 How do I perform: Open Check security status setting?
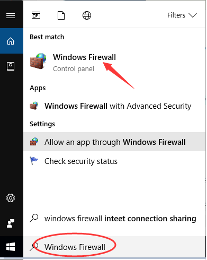click(114, 161)
